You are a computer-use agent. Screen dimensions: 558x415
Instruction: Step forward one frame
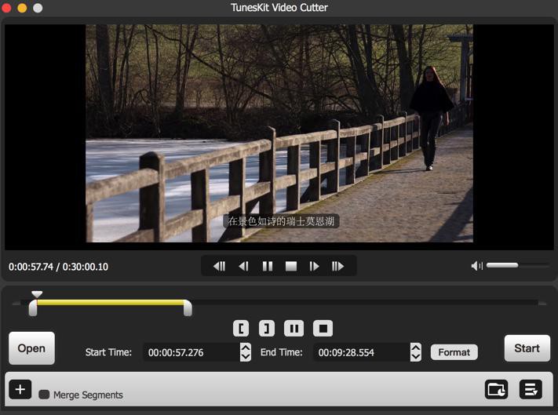pos(314,266)
